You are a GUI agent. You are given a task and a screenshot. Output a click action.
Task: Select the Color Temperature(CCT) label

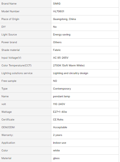(x=16, y=65)
